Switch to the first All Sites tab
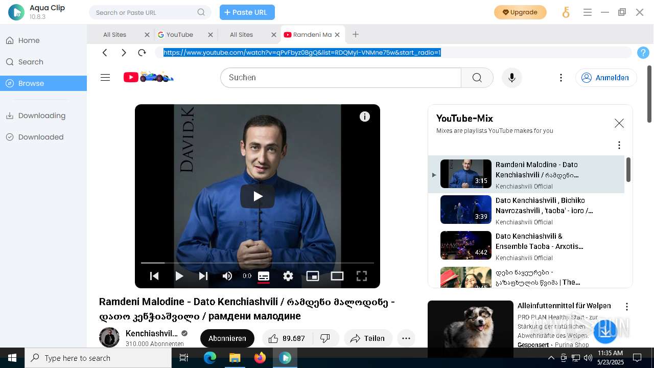The image size is (654, 368). [114, 35]
